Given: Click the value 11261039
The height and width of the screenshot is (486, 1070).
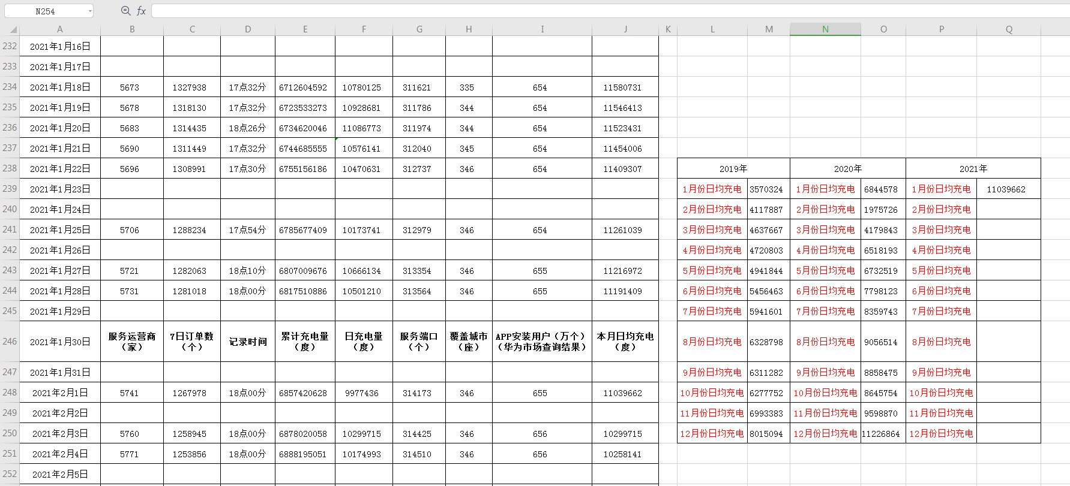Looking at the screenshot, I should pos(623,230).
